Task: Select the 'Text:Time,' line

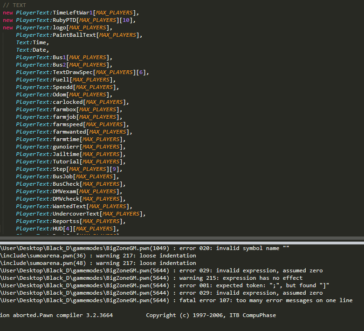Action: pyautogui.click(x=33, y=42)
